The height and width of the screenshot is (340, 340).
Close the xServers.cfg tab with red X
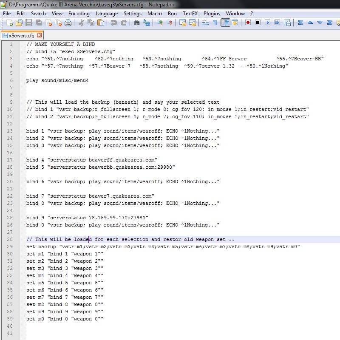pos(39,35)
